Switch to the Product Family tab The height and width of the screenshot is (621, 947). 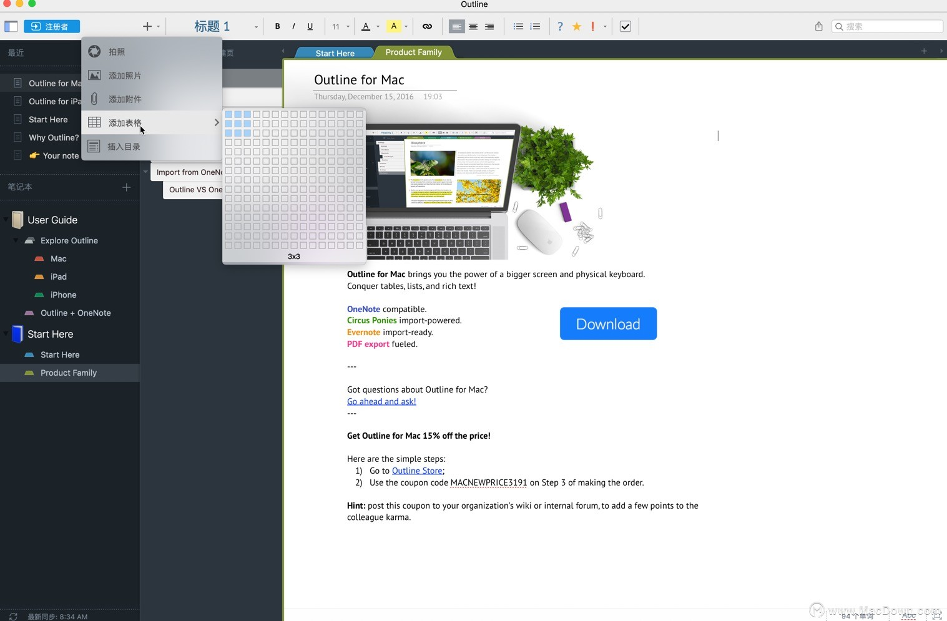tap(413, 52)
